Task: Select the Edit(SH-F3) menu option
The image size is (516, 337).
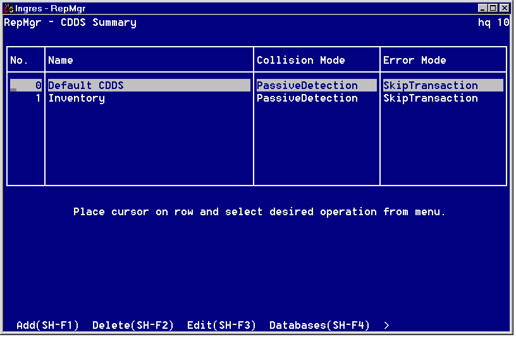Action: (x=221, y=326)
